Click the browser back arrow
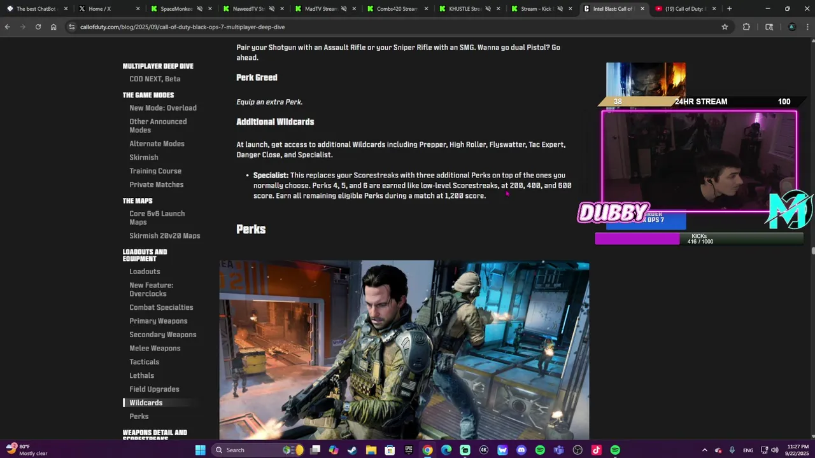This screenshot has width=815, height=458. pyautogui.click(x=8, y=27)
